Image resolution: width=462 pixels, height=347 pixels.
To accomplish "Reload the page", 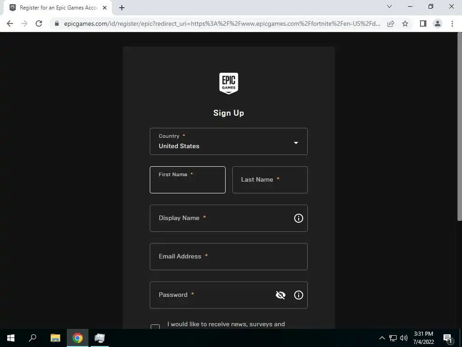I will [39, 23].
